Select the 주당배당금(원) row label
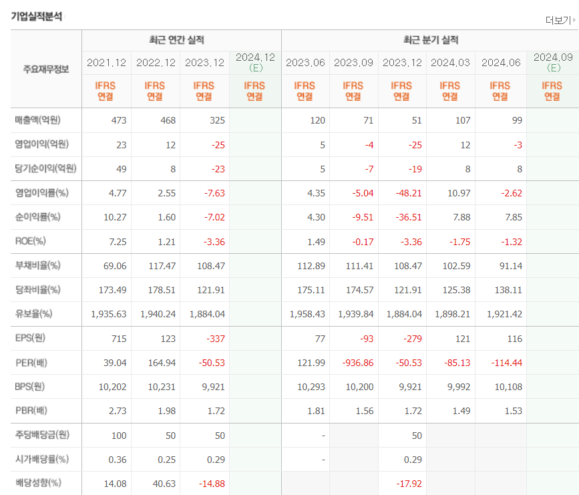Screen dimensions: 579x495 (x=42, y=434)
